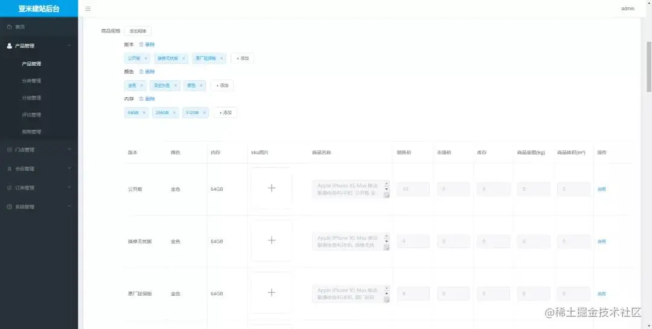Remove the 金色 tag via its ×
The width and height of the screenshot is (652, 329).
141,85
